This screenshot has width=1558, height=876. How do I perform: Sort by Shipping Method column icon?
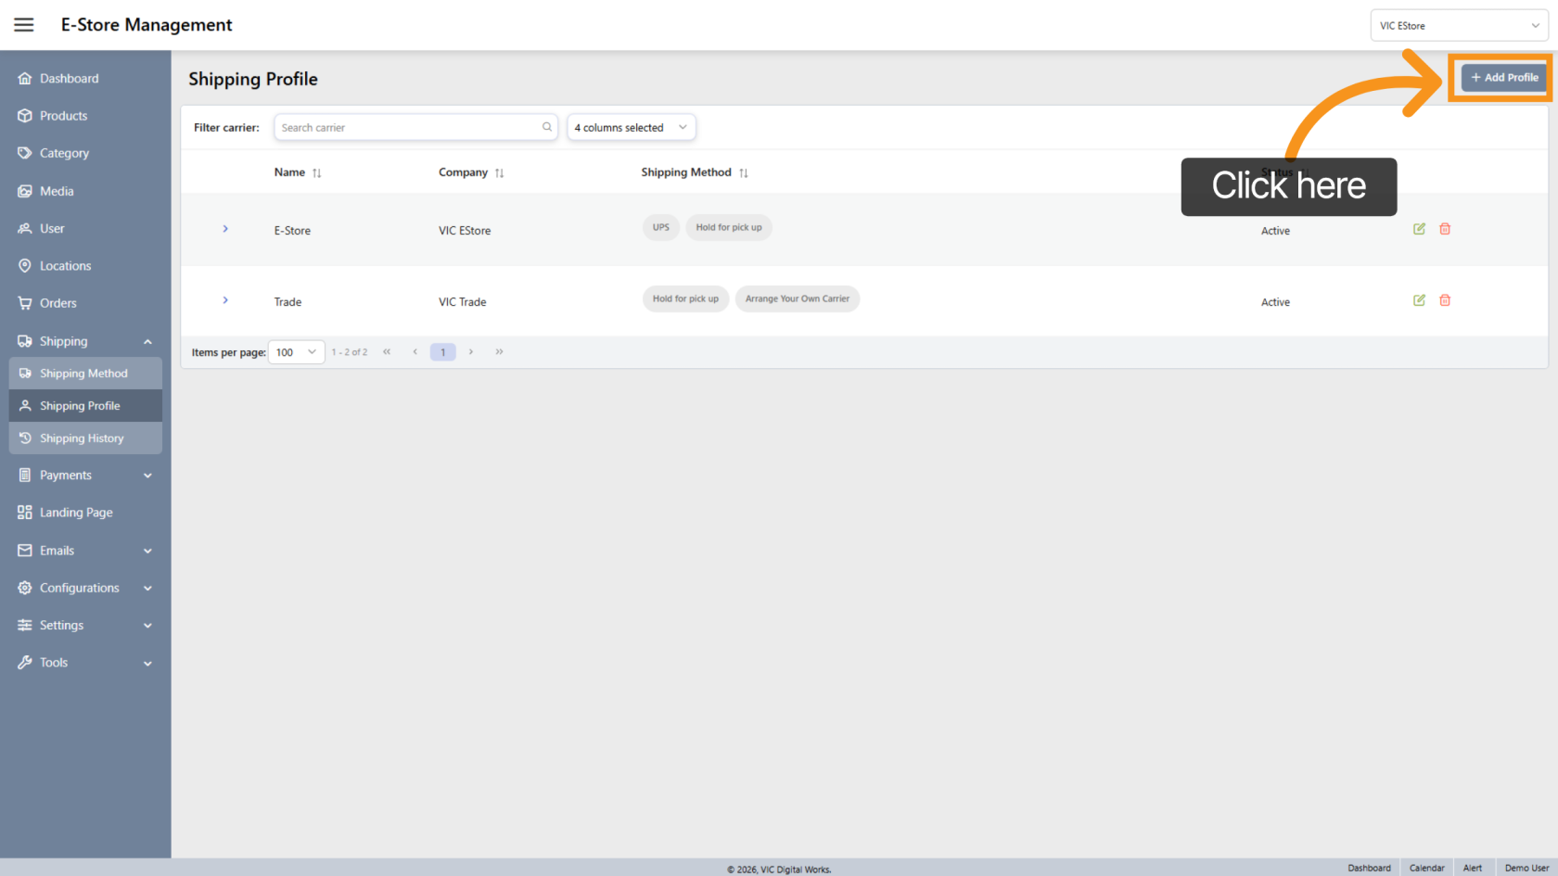pos(744,173)
